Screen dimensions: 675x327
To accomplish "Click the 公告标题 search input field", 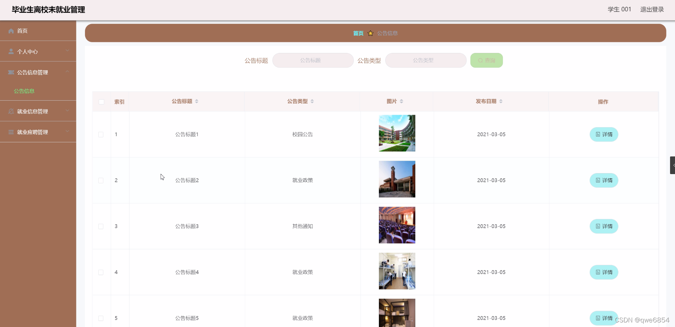I will tap(313, 60).
